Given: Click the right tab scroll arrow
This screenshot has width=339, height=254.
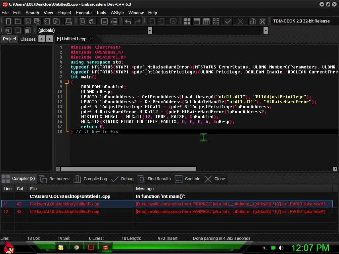Looking at the screenshot, I should point(50,39).
